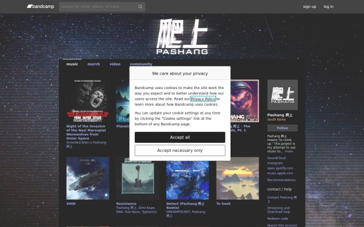The height and width of the screenshot is (227, 364).
Task: Click Accept necessary only button
Action: [180, 151]
